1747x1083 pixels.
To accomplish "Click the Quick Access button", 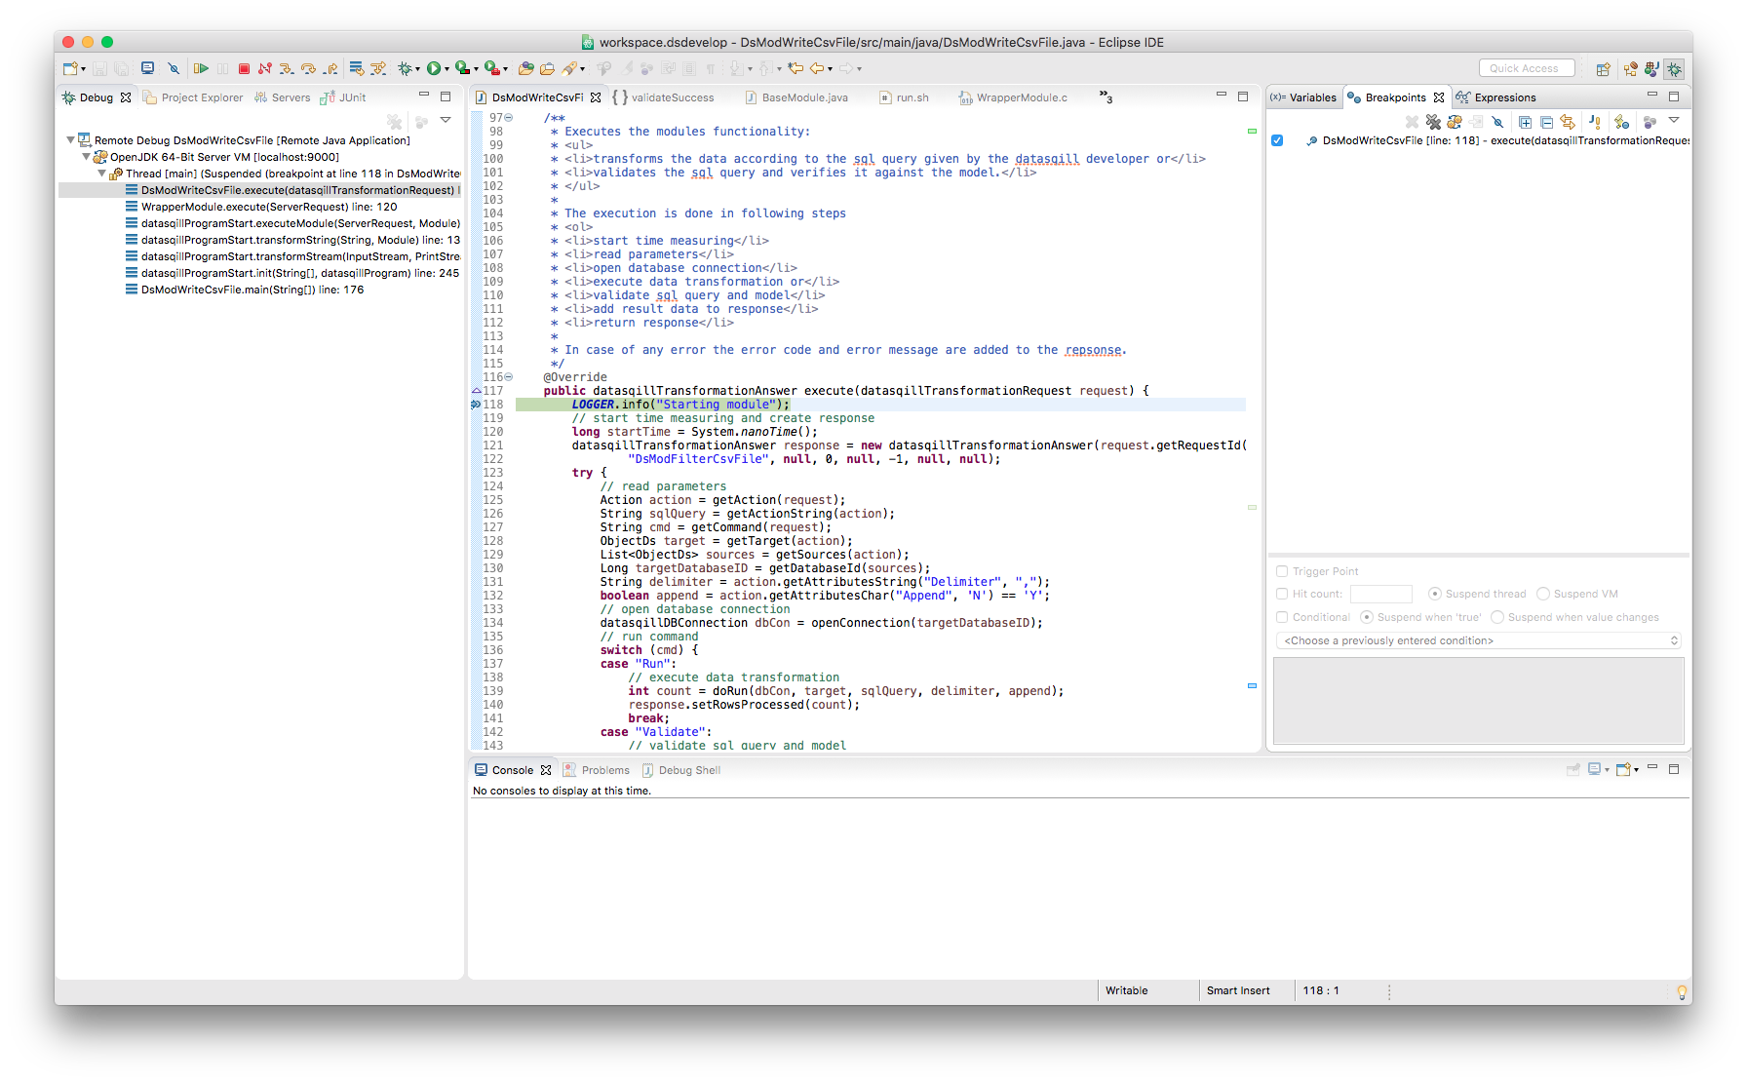I will [x=1527, y=67].
